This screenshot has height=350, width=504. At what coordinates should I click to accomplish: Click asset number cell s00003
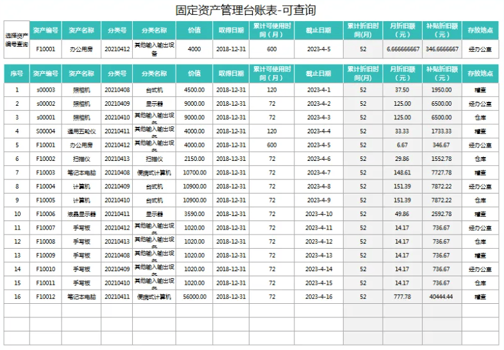click(x=46, y=90)
